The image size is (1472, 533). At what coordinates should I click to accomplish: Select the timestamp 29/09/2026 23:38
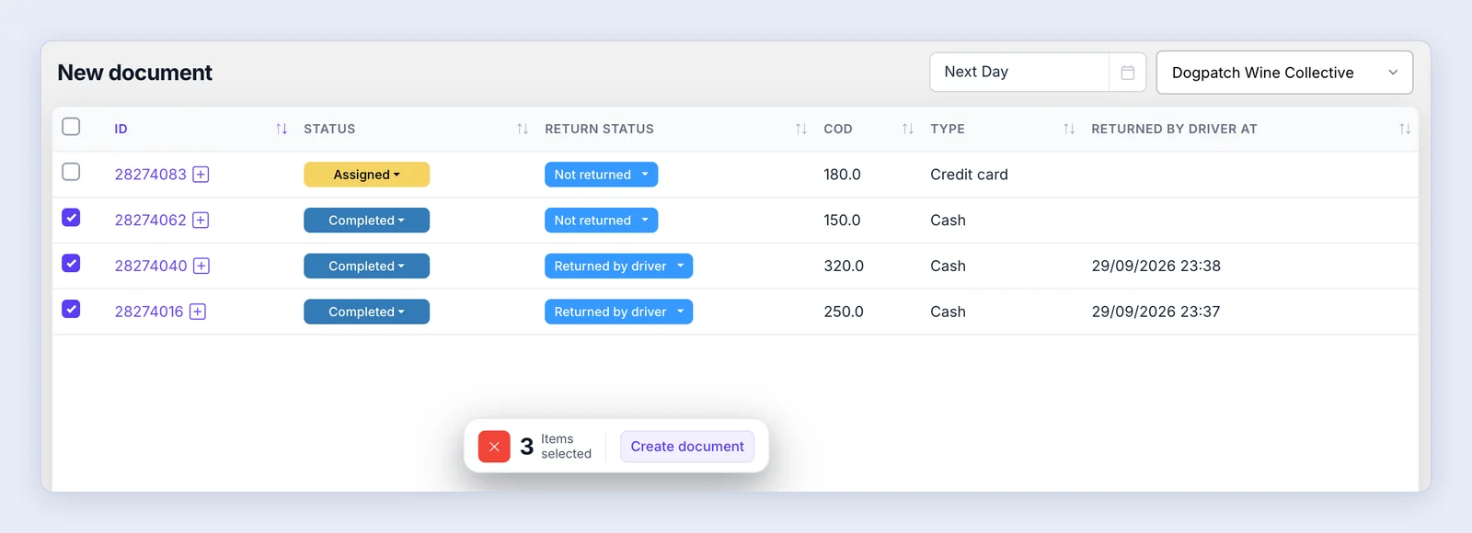point(1156,266)
